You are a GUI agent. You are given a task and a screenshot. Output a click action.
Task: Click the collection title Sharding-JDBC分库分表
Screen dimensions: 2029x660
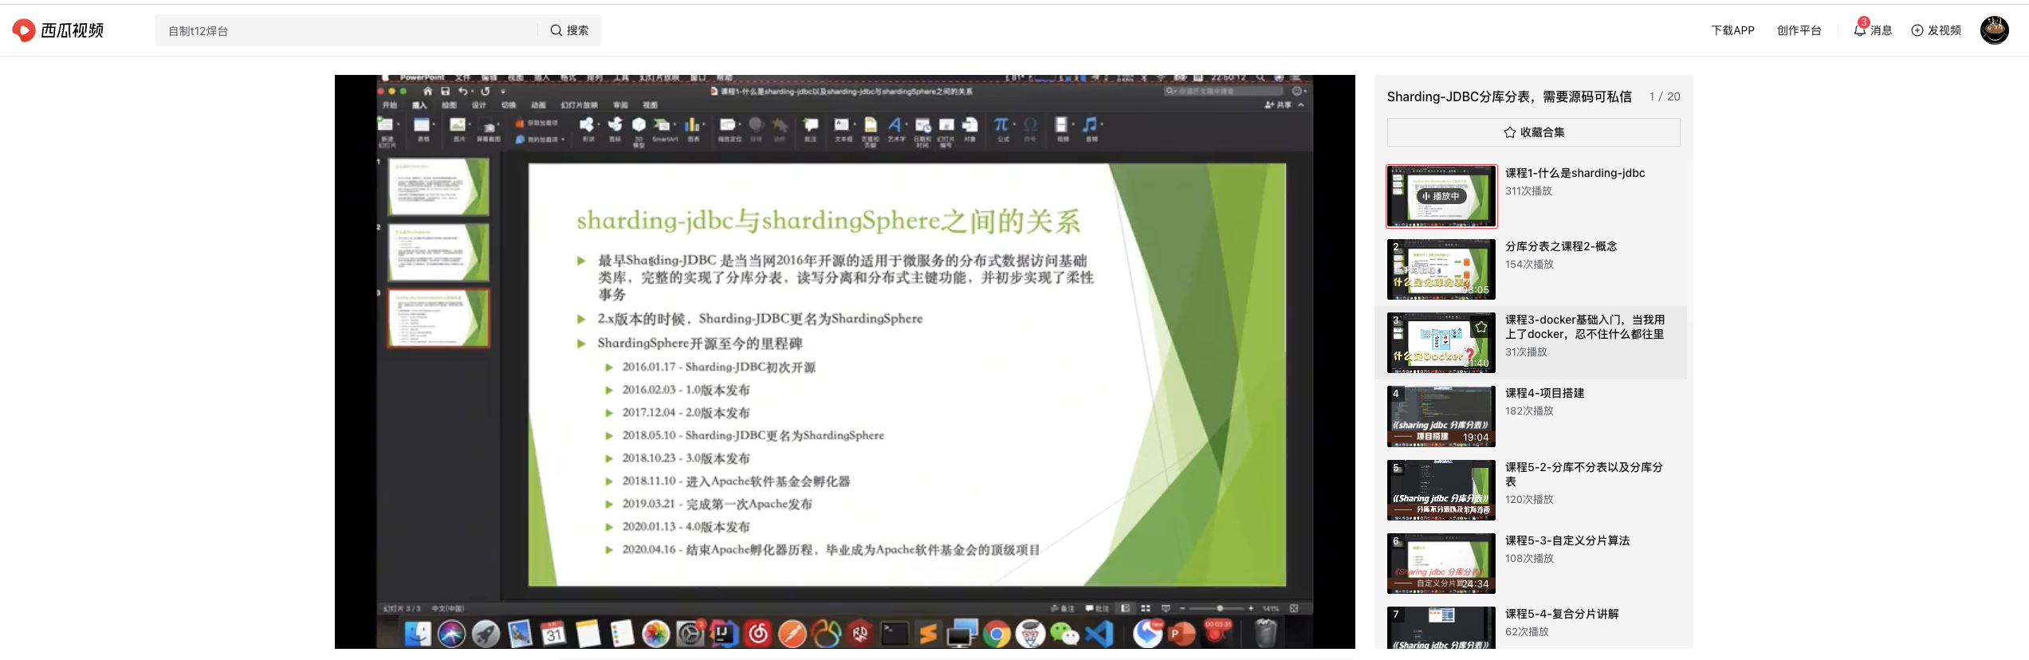pyautogui.click(x=1509, y=96)
